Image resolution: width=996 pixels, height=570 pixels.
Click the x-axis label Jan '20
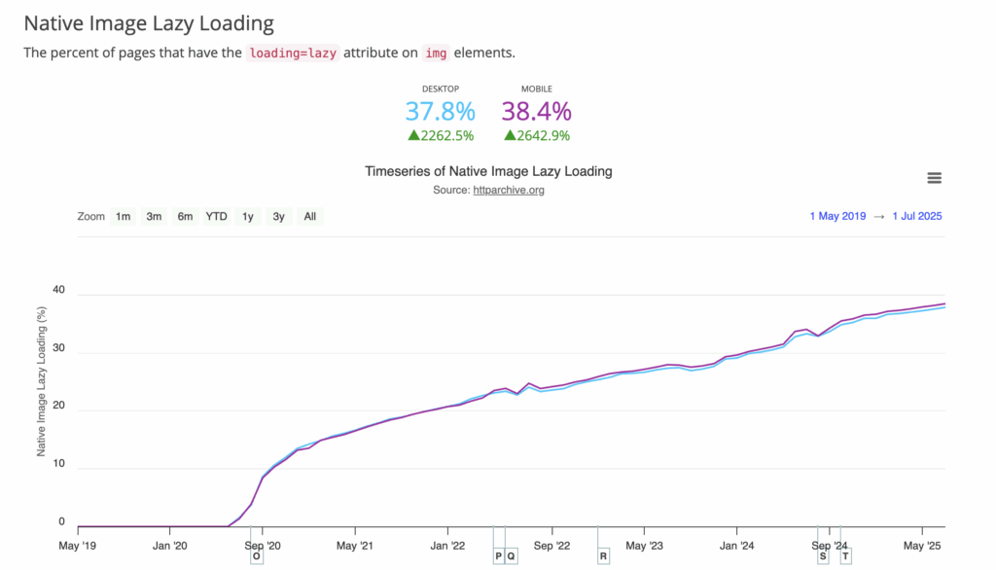[169, 546]
